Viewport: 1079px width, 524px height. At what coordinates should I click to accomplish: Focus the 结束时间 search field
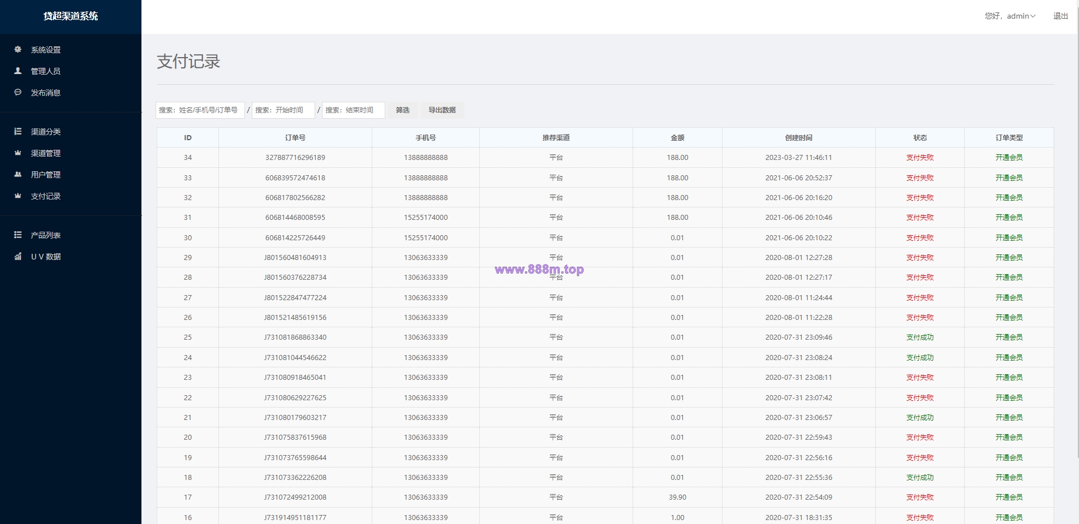point(354,110)
